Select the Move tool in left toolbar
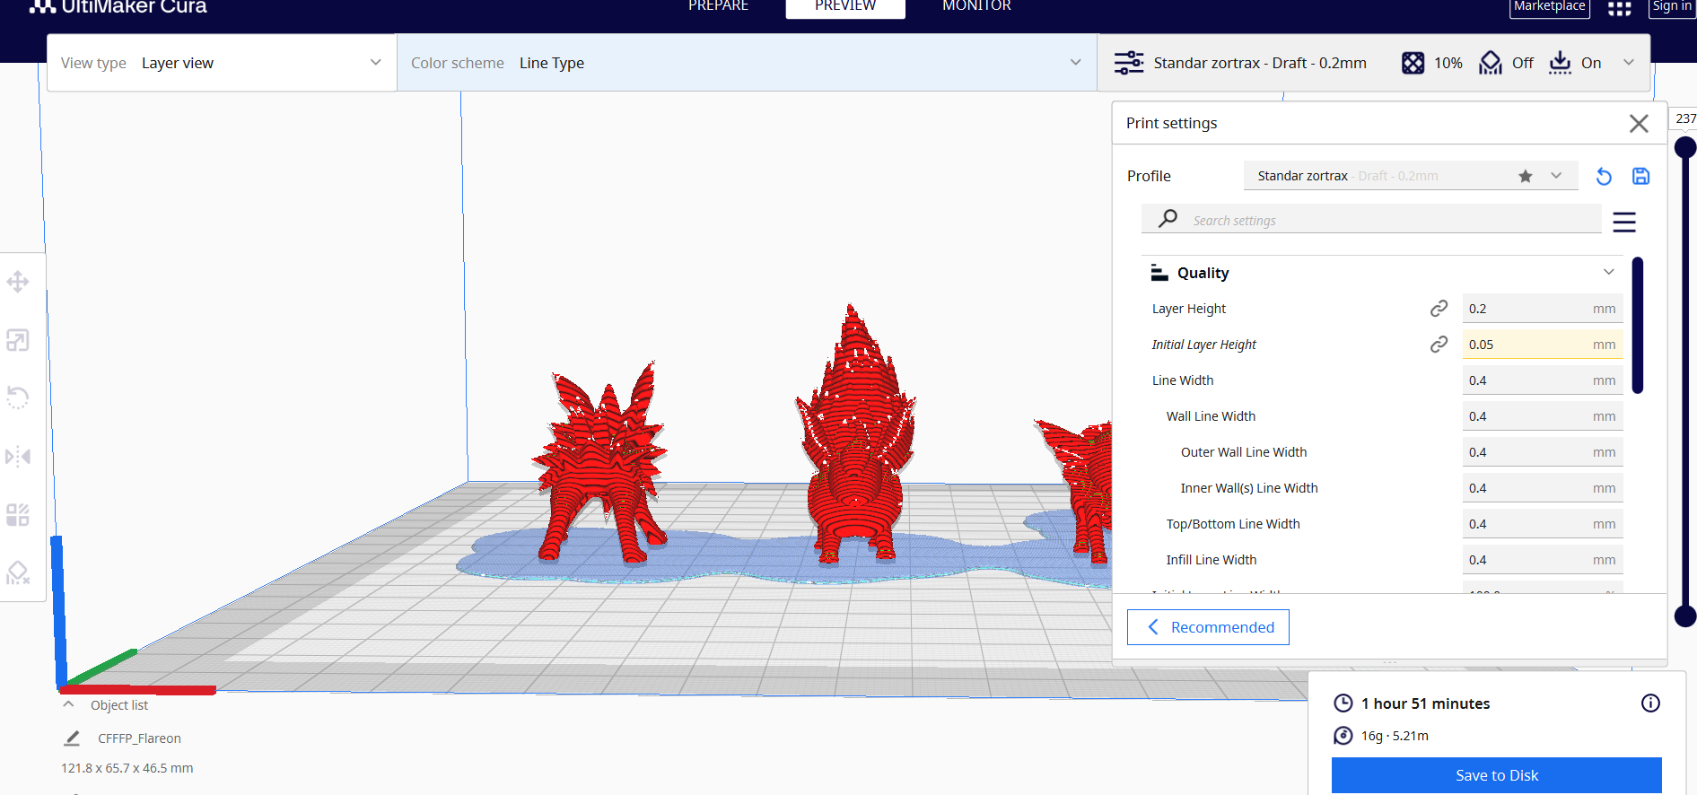Image resolution: width=1697 pixels, height=795 pixels. 18,282
